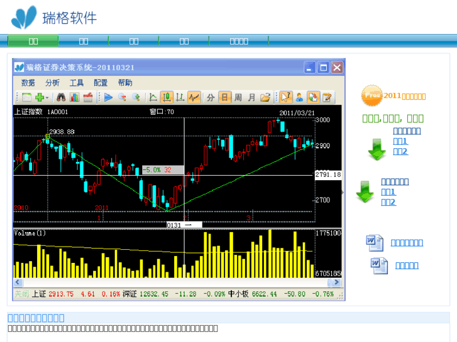This screenshot has height=342, width=457.
Task: Open the 工具 menu
Action: pyautogui.click(x=77, y=83)
